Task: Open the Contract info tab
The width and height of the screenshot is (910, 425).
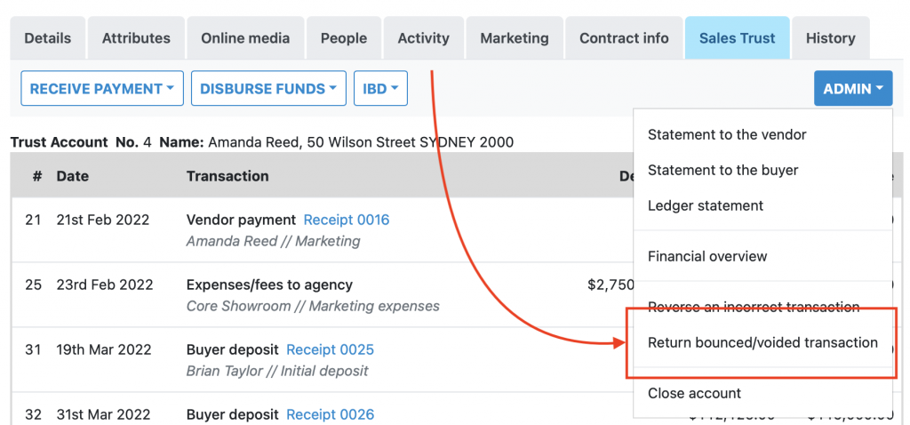Action: click(624, 38)
